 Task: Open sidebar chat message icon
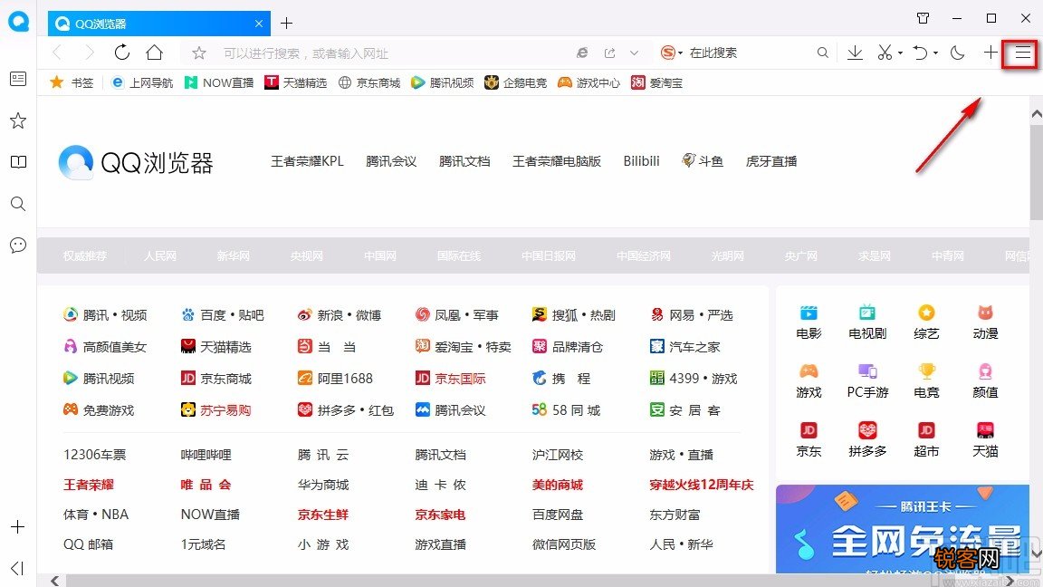18,245
